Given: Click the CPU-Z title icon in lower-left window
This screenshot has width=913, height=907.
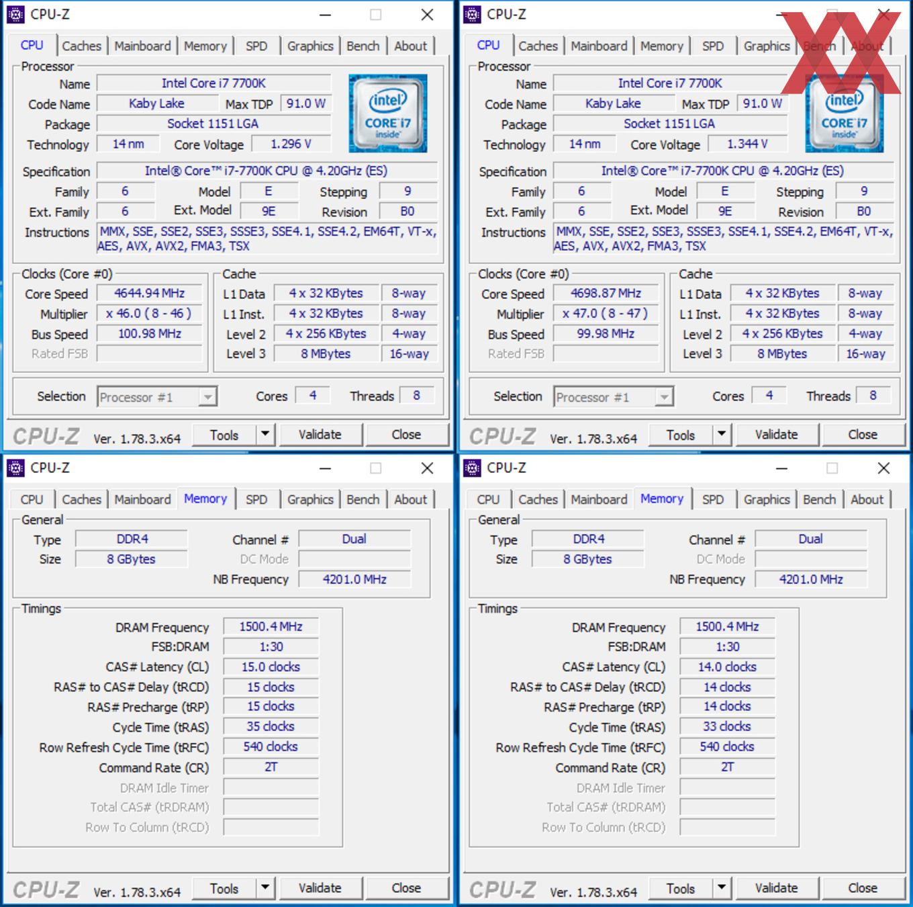Looking at the screenshot, I should [15, 468].
